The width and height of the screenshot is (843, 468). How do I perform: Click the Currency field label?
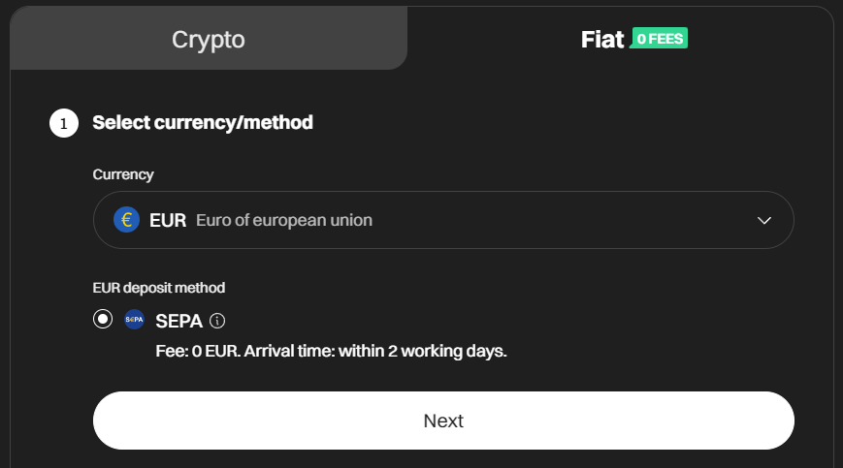[123, 175]
